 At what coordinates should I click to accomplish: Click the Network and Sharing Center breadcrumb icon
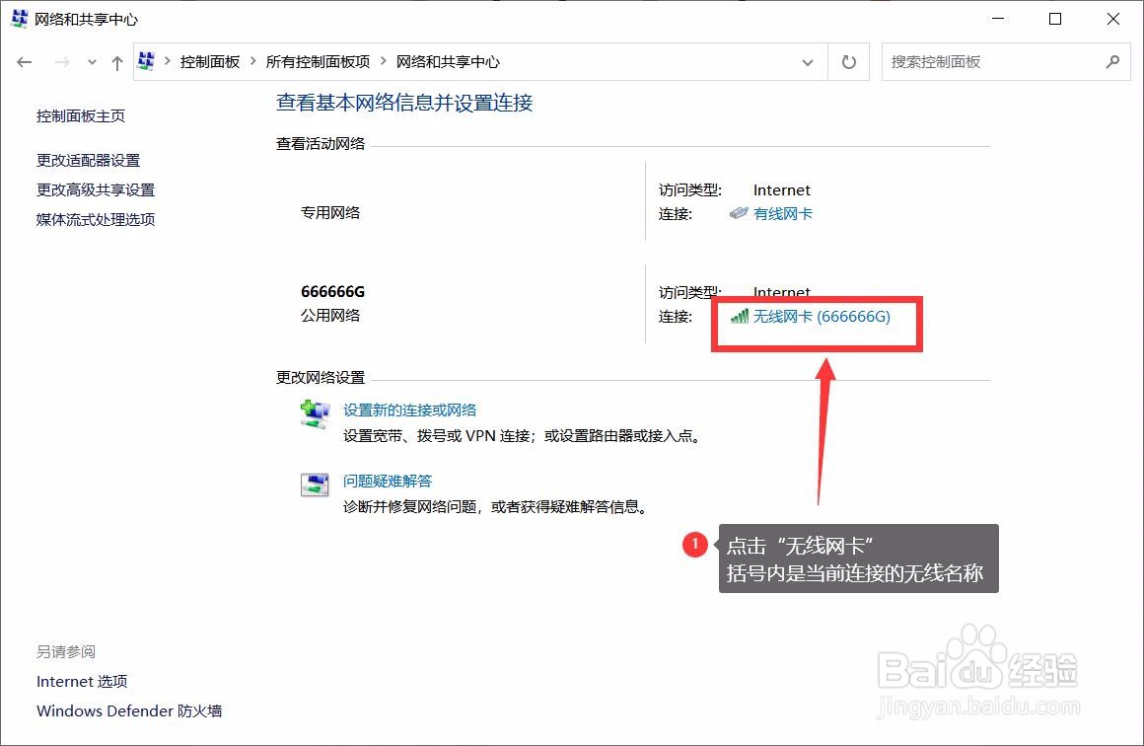click(146, 61)
